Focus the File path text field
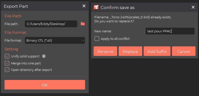 [51, 24]
